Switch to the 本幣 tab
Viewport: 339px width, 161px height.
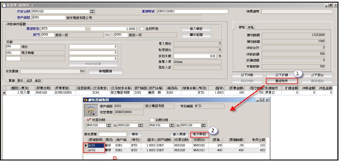(x=251, y=27)
